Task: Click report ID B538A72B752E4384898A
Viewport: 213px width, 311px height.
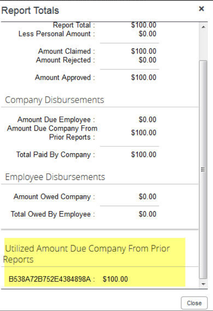Action: (x=50, y=279)
